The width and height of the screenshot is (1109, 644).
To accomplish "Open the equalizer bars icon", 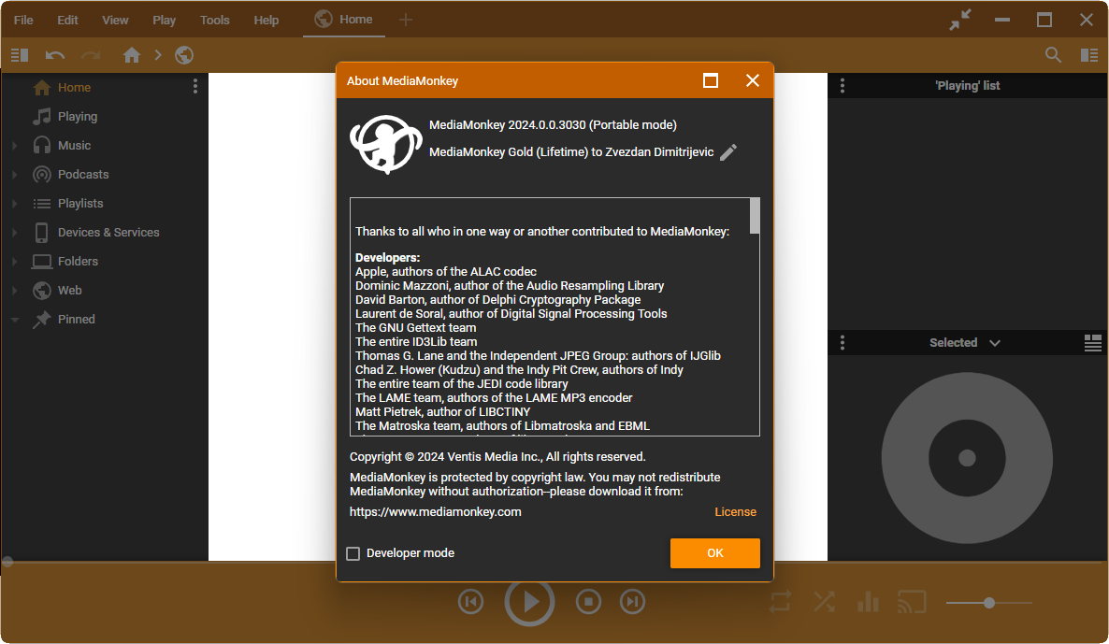I will click(868, 602).
